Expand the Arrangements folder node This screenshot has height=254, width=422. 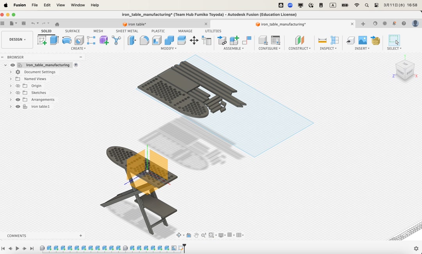tap(11, 100)
